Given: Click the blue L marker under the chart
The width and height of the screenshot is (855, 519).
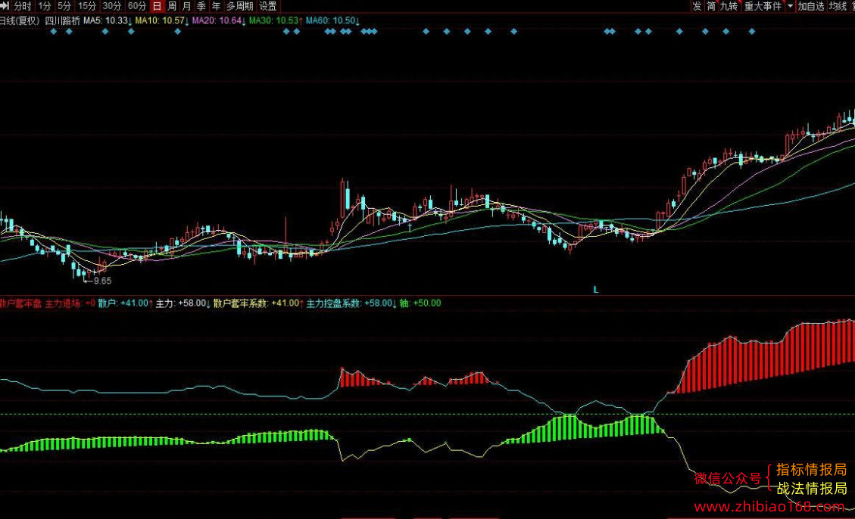Looking at the screenshot, I should pyautogui.click(x=596, y=290).
